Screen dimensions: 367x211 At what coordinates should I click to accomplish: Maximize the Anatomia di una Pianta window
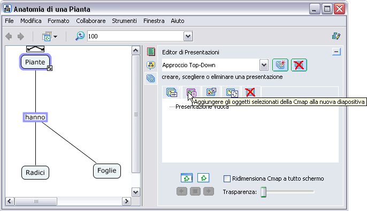(327, 9)
